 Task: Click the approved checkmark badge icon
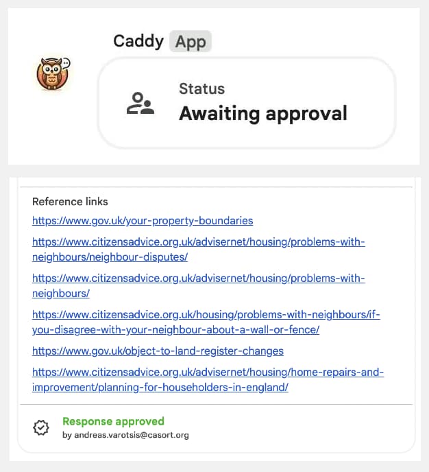[42, 427]
